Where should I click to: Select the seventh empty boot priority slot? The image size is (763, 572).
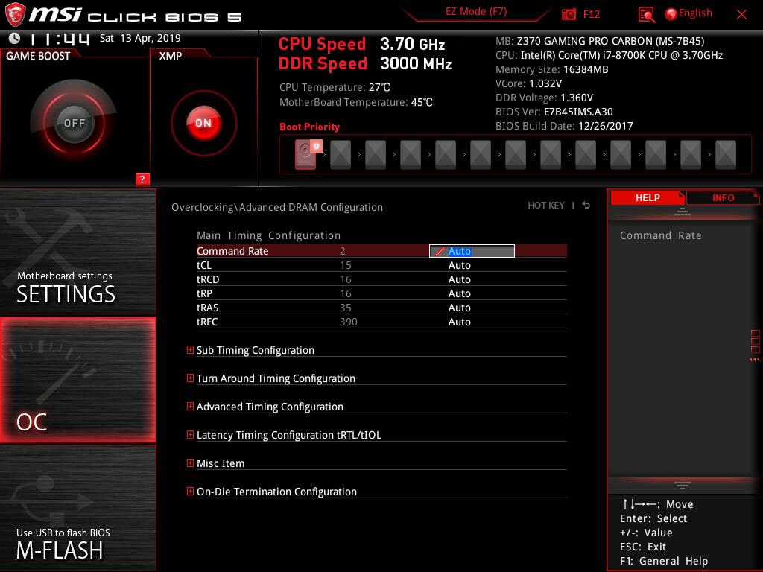click(x=551, y=155)
